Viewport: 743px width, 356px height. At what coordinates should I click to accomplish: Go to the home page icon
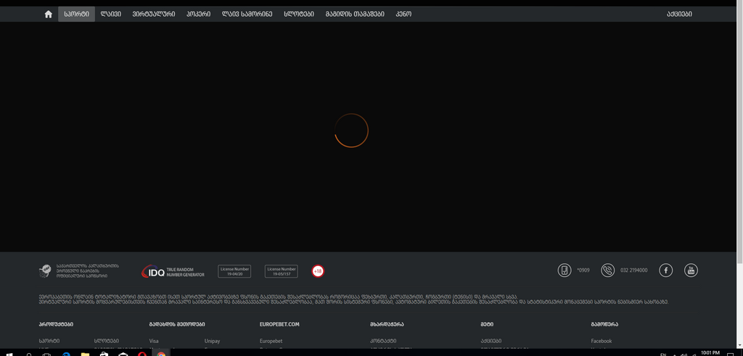[49, 15]
